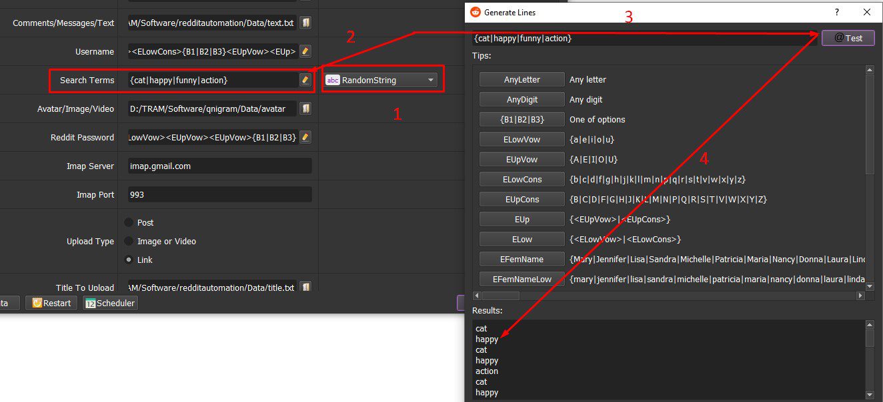Screen dimensions: 883x402
Task: Insert the AnyDigit tip
Action: coord(522,99)
